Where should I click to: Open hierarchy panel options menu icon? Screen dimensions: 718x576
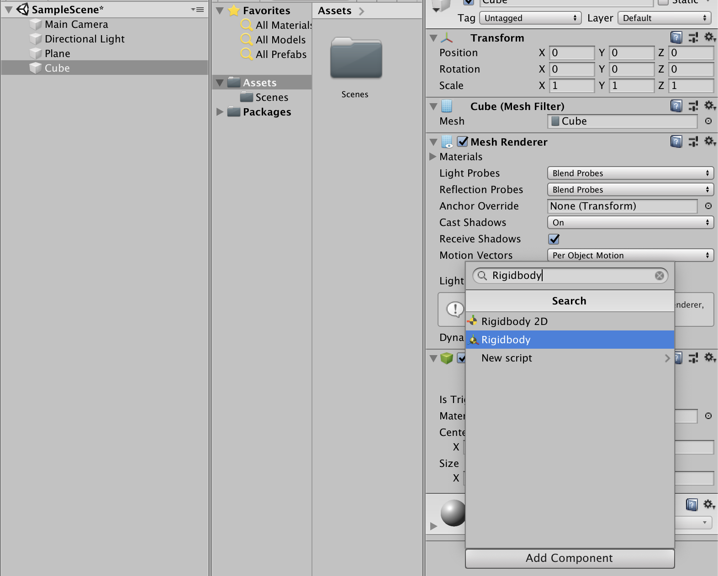(198, 9)
